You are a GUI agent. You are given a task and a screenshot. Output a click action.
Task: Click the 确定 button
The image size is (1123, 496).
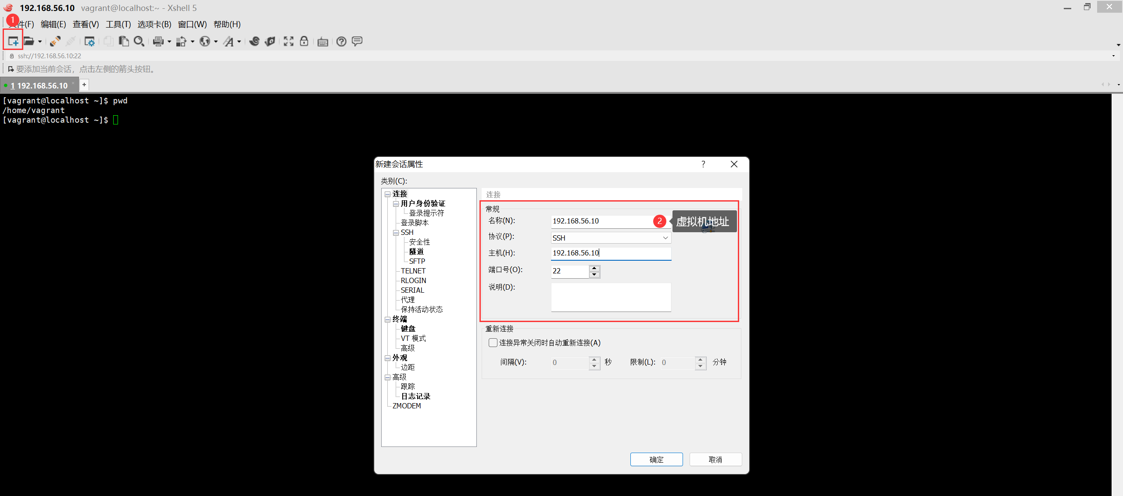click(656, 459)
